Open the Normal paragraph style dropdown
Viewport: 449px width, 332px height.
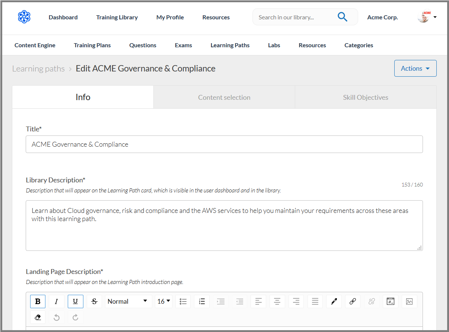(x=128, y=301)
